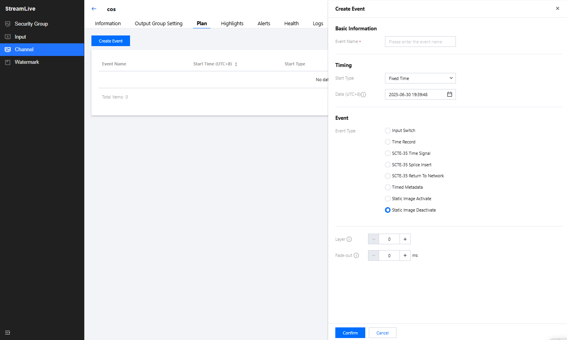Click the info icon next to Date (UTC+8)

click(363, 95)
